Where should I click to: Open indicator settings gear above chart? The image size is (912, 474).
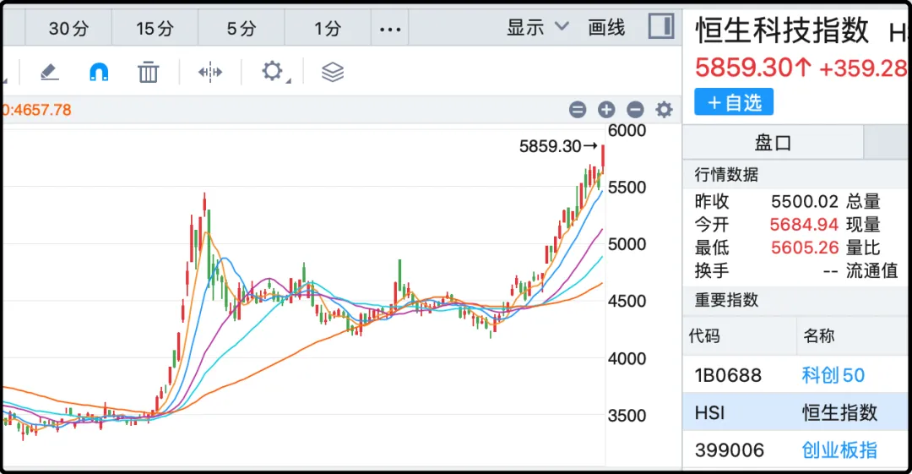coord(665,110)
